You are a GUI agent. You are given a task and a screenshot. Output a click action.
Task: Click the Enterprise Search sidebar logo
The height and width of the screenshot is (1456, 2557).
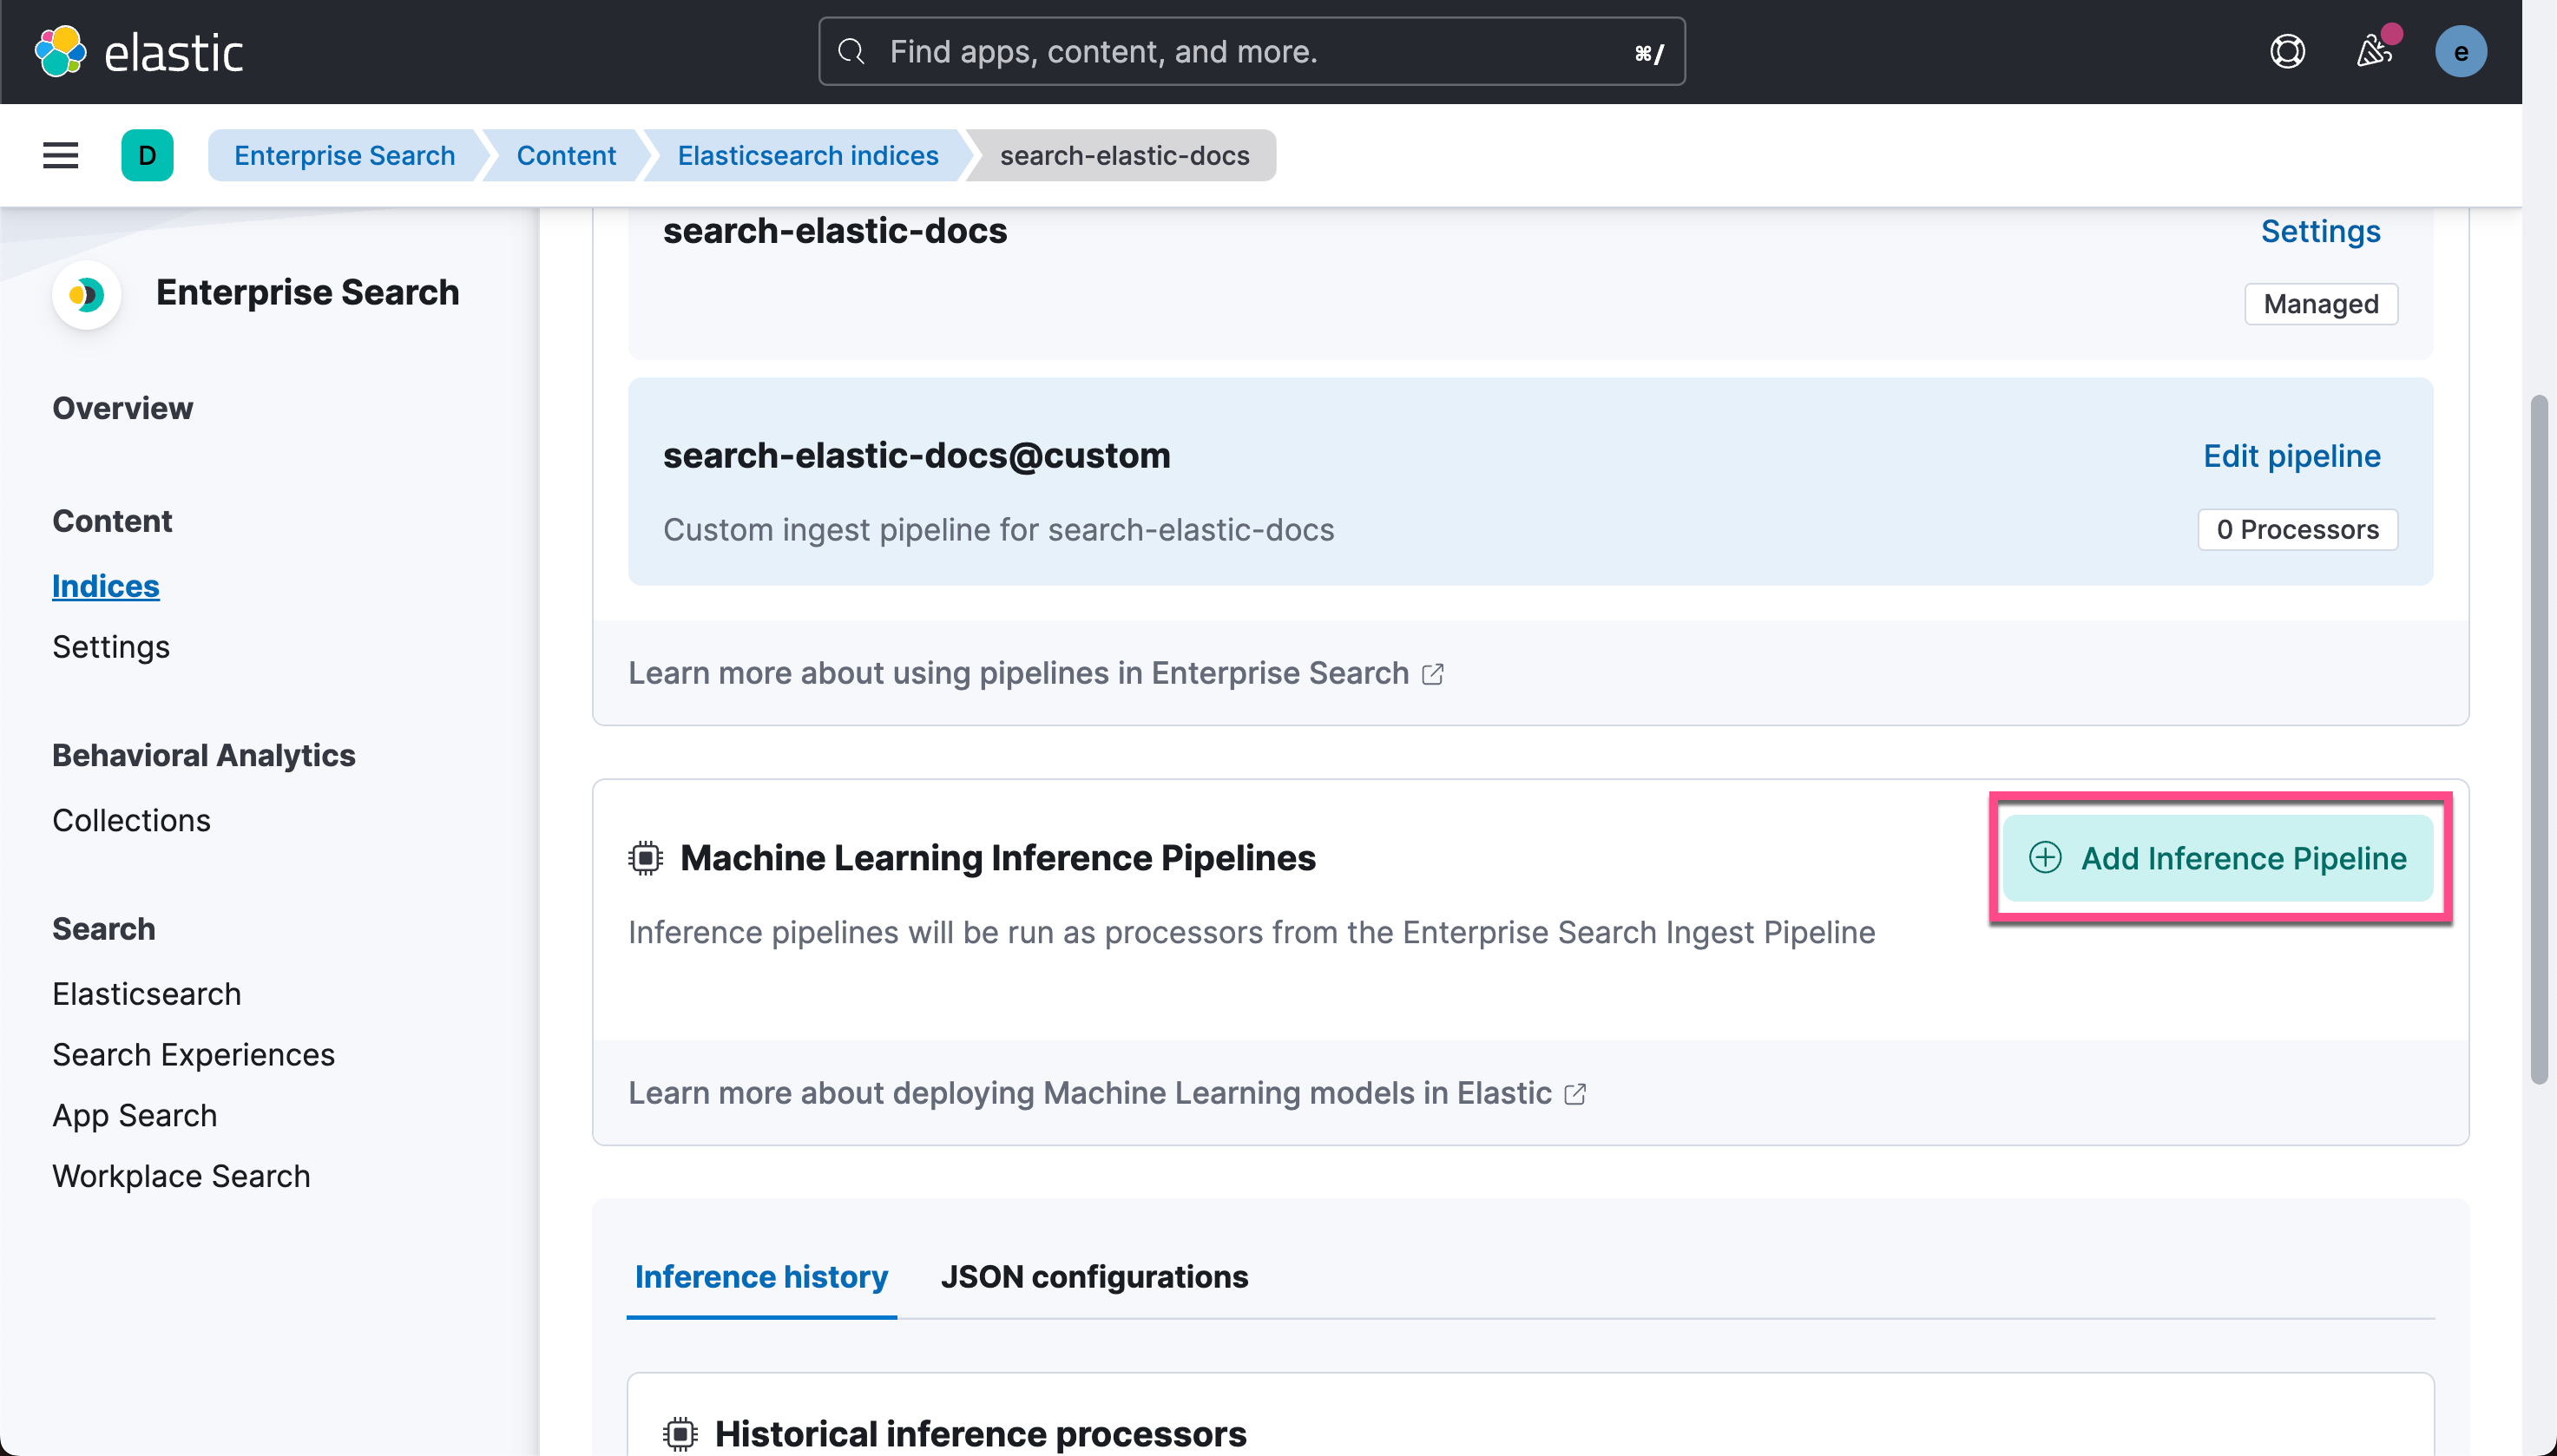click(x=86, y=294)
